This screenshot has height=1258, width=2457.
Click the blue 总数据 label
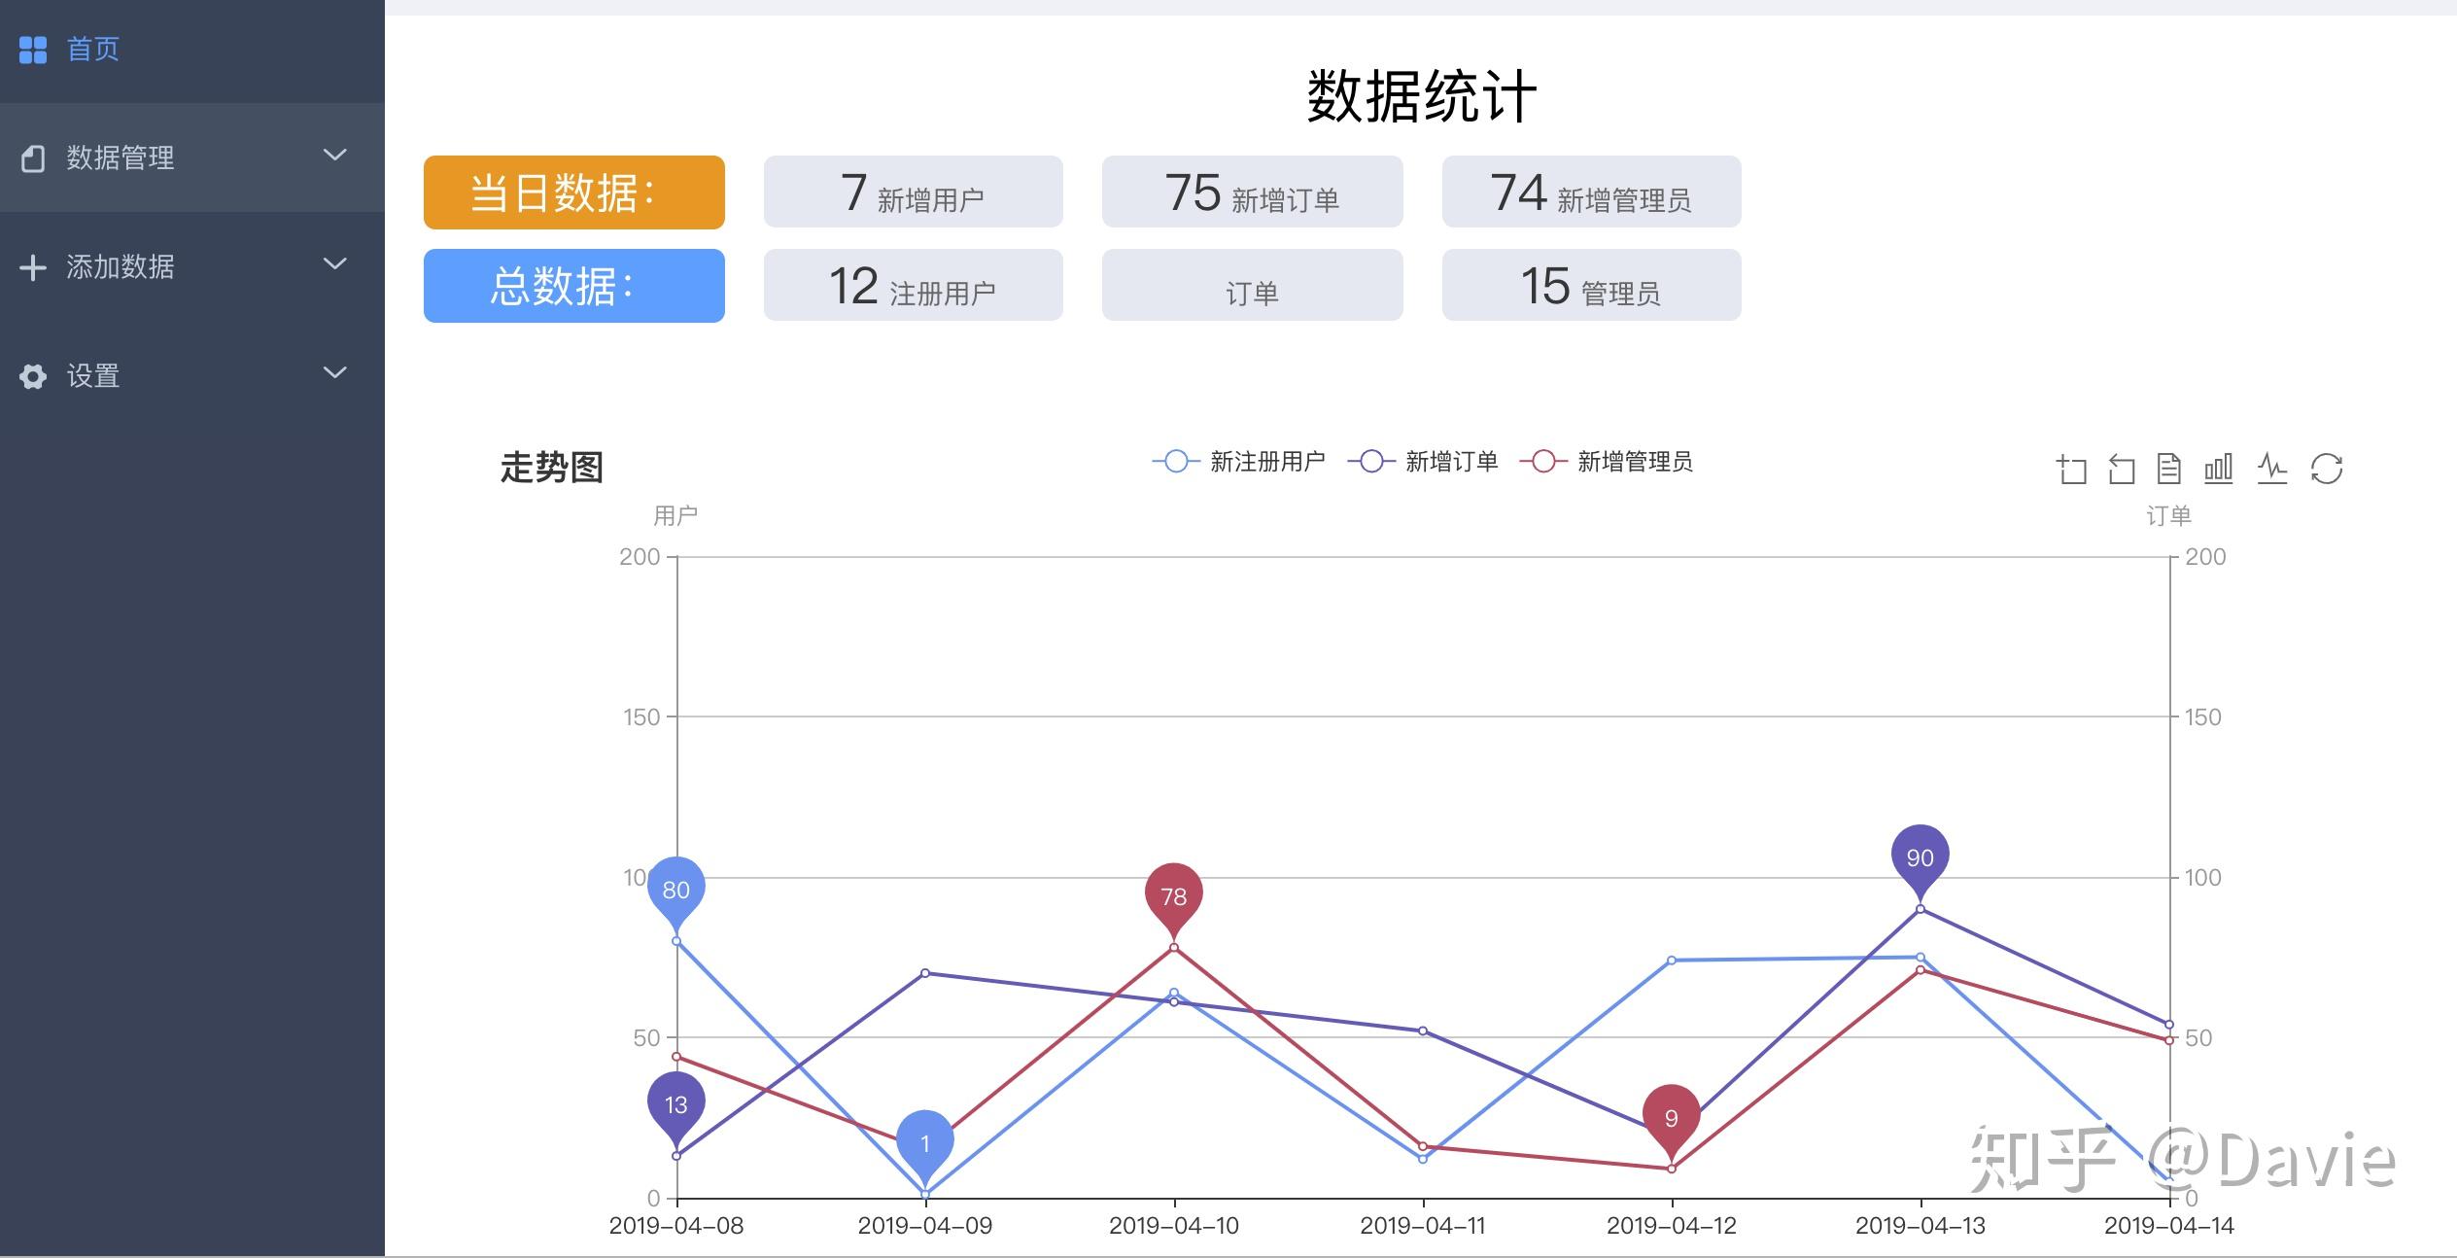[x=574, y=286]
